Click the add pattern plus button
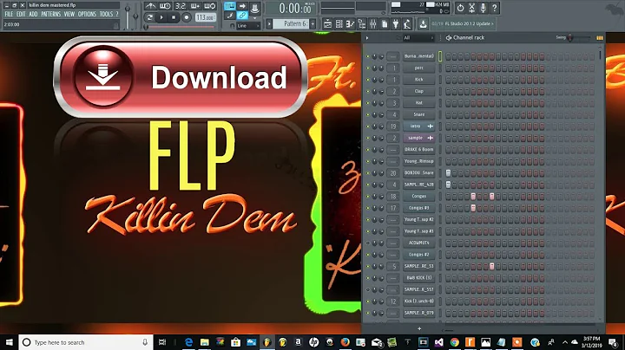This screenshot has width=625, height=350. (x=312, y=24)
